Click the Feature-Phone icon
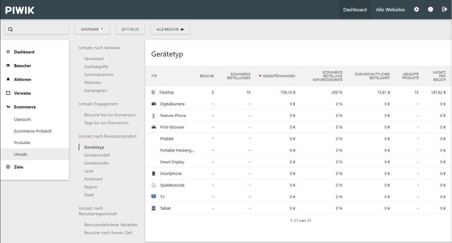Image resolution: width=452 pixels, height=243 pixels. [154, 115]
